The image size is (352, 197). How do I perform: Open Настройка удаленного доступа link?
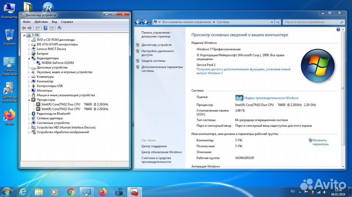coord(157,53)
